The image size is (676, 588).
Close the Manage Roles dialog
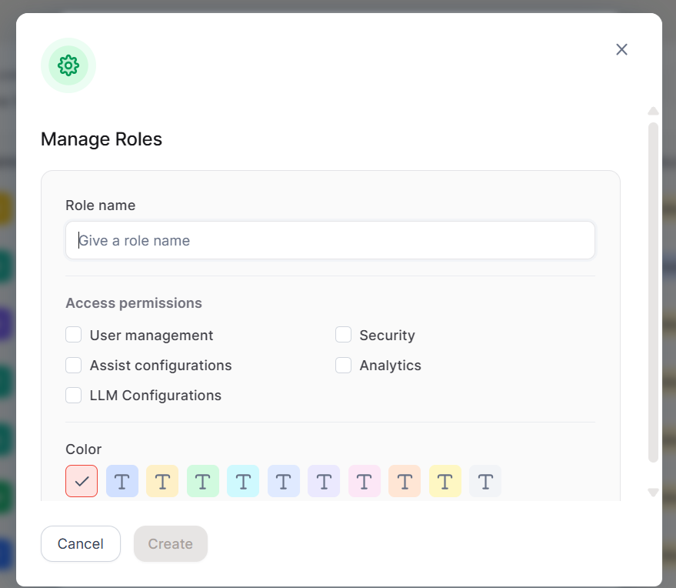coord(621,49)
